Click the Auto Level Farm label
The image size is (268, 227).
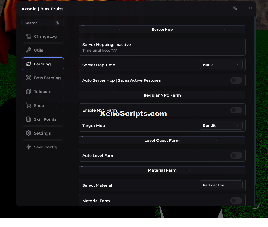point(98,156)
